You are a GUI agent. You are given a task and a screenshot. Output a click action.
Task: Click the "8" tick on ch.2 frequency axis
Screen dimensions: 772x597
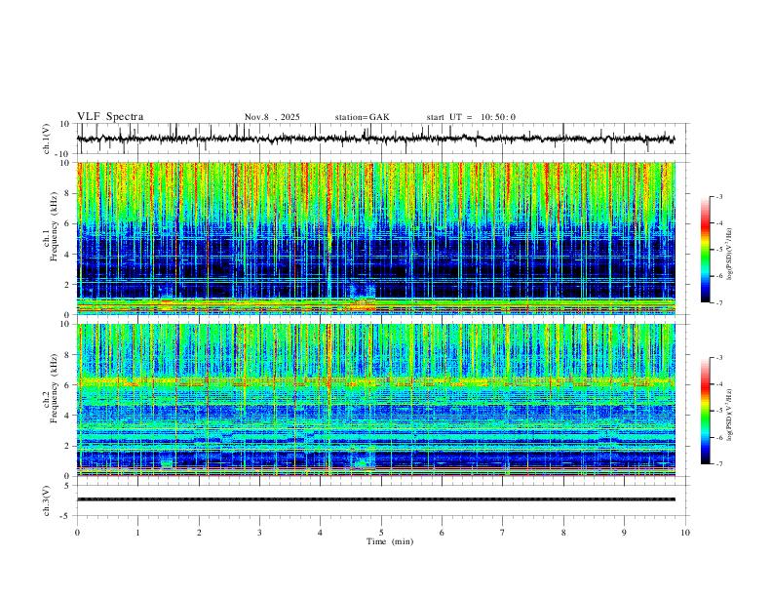point(67,355)
